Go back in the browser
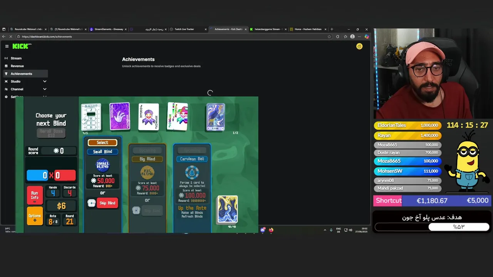The height and width of the screenshot is (277, 493). (x=4, y=37)
